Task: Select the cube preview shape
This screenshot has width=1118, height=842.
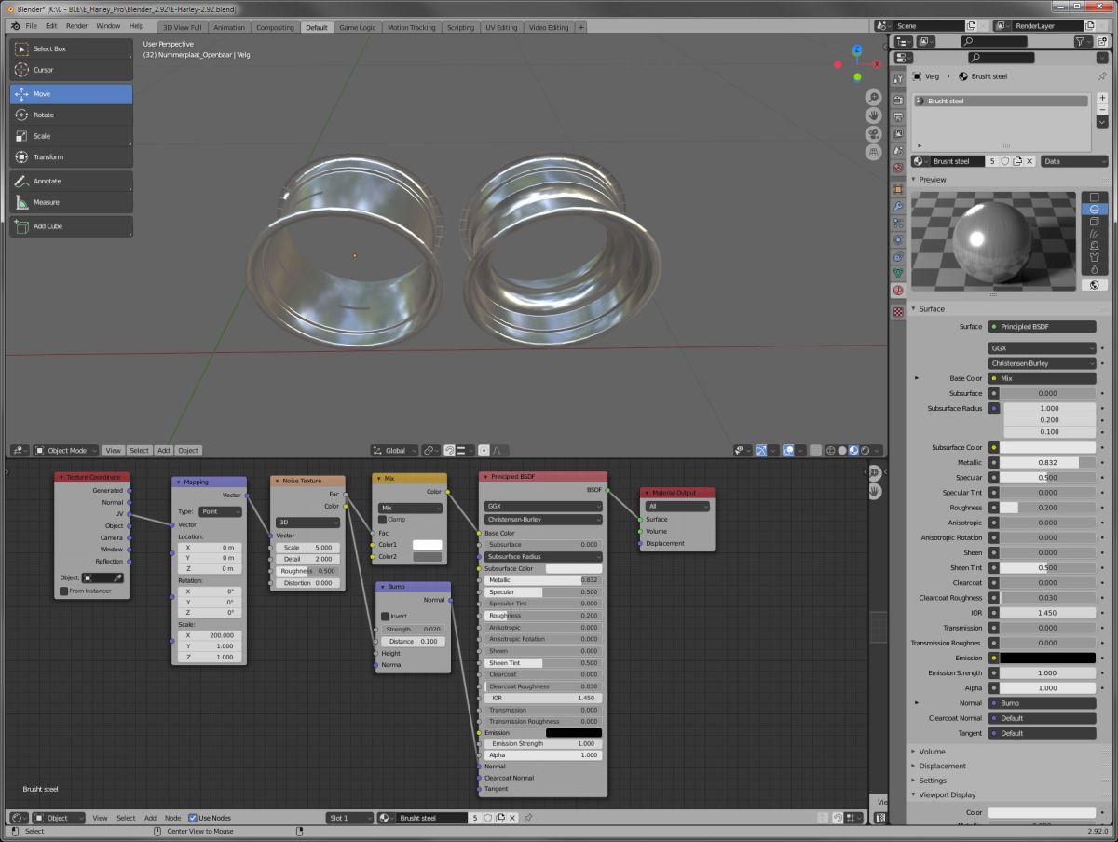Action: 1094,222
